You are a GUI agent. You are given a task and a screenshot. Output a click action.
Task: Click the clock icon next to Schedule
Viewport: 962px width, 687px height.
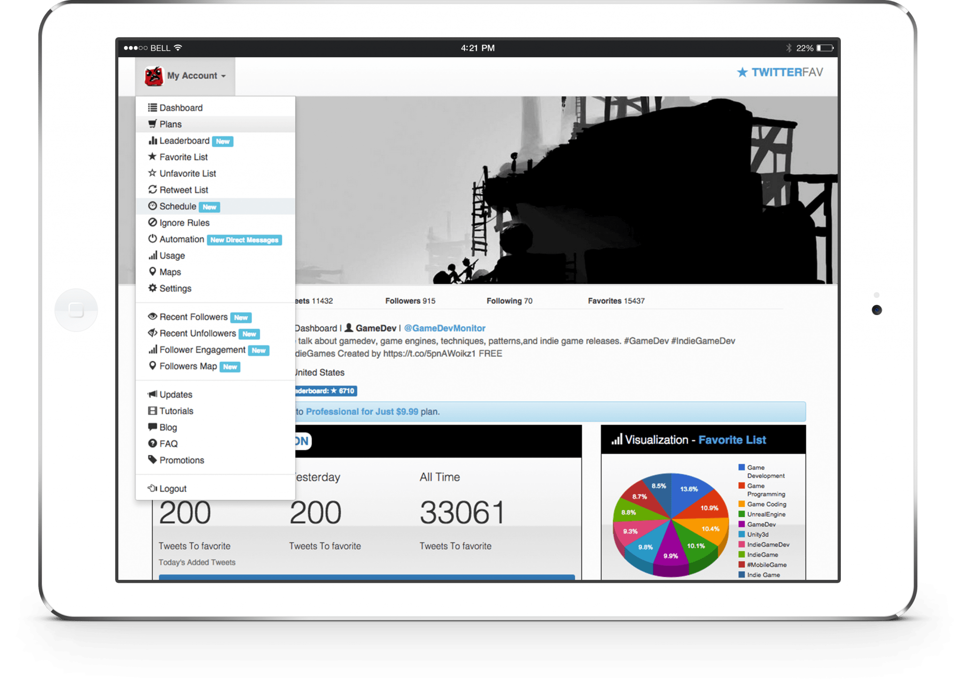click(152, 206)
